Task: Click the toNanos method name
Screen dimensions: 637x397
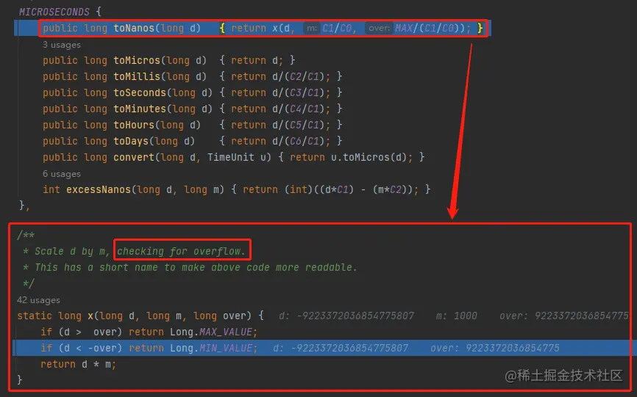Action: coord(134,28)
